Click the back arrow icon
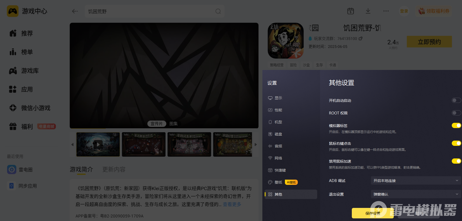Screen dimensions: 462x221 click(75, 11)
